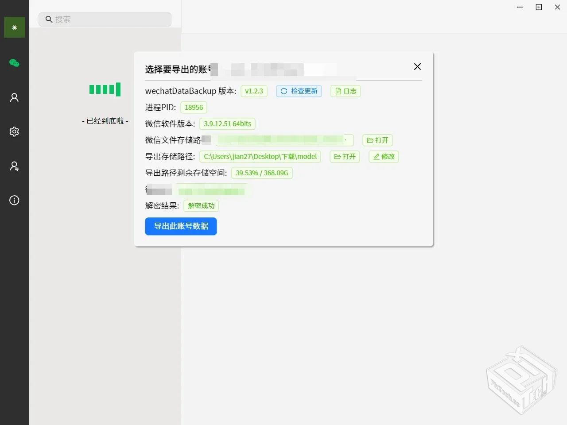Click the process PID 18956 badge
Viewport: 567px width, 425px height.
(194, 107)
